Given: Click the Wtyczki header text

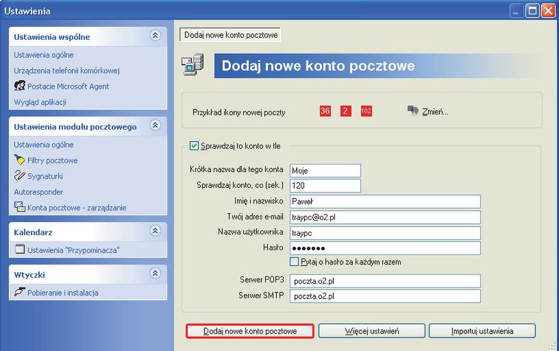Looking at the screenshot, I should coord(29,275).
